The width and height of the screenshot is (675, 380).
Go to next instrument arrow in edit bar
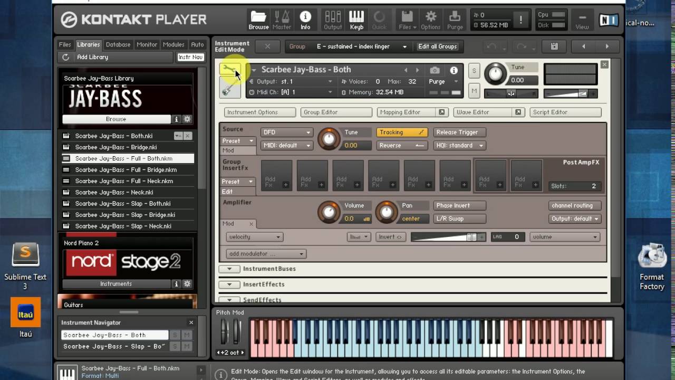(607, 46)
